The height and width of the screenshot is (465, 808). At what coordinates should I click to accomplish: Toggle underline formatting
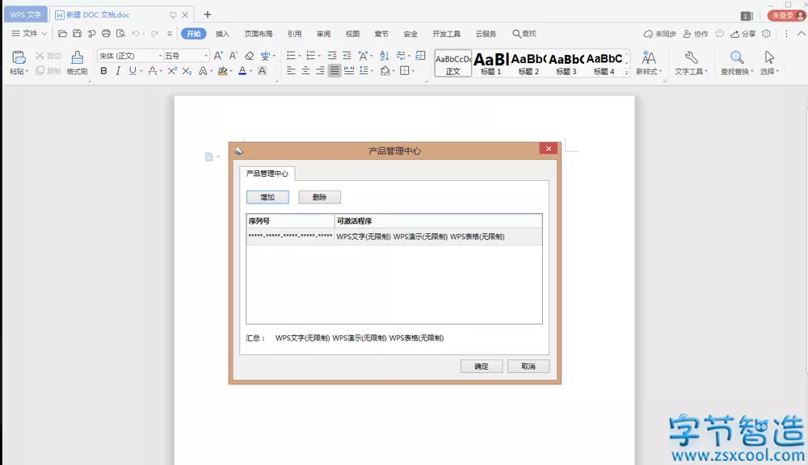point(133,71)
